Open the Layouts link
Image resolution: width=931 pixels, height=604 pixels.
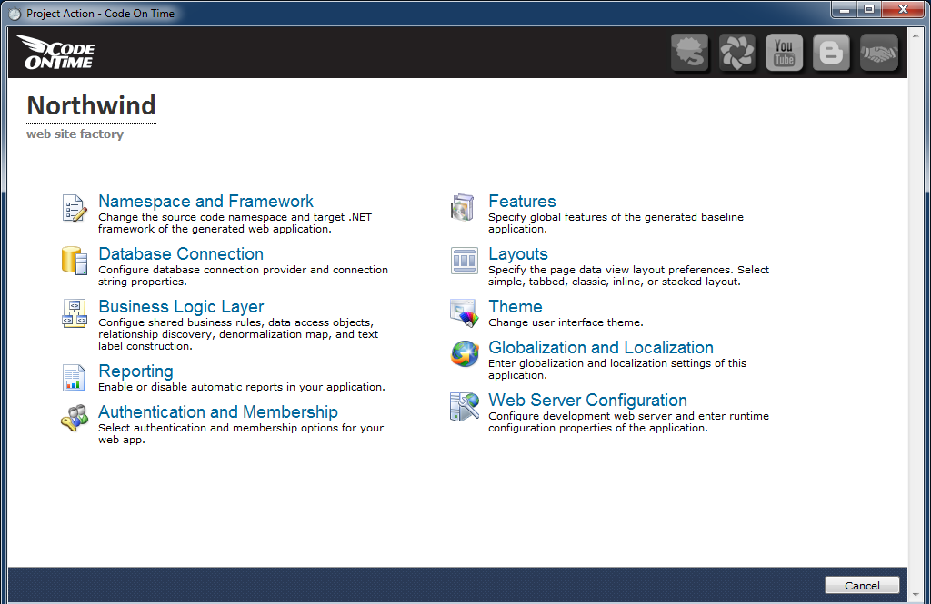click(x=517, y=254)
